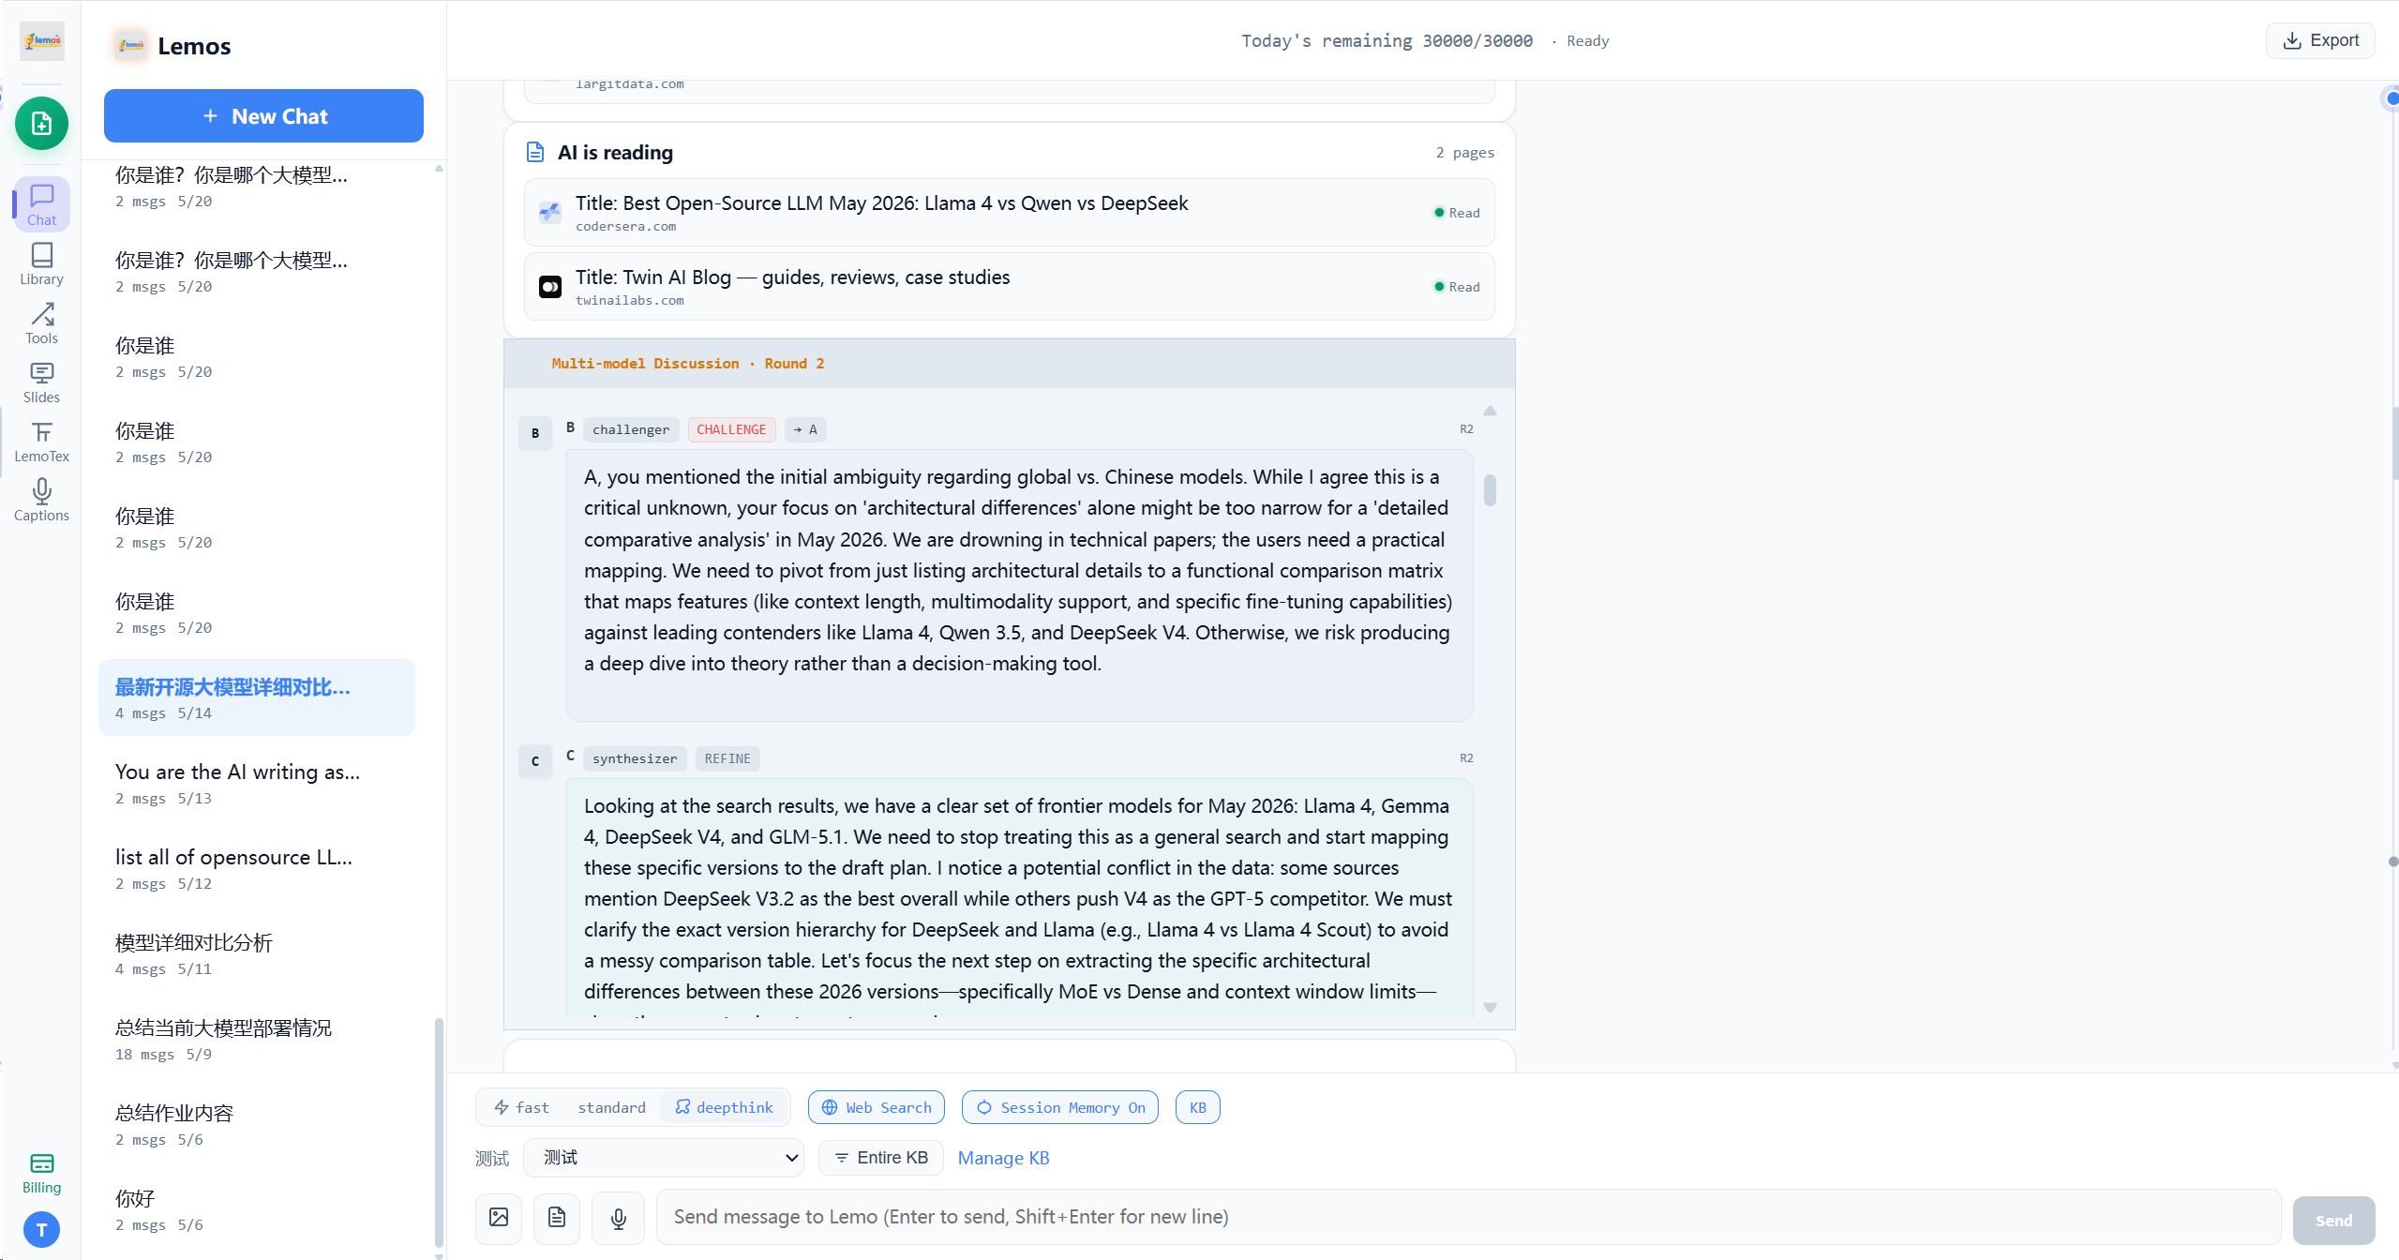Toggle Session Memory On
This screenshot has width=2399, height=1260.
click(1060, 1107)
